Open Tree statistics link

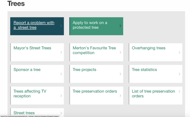click(144, 70)
